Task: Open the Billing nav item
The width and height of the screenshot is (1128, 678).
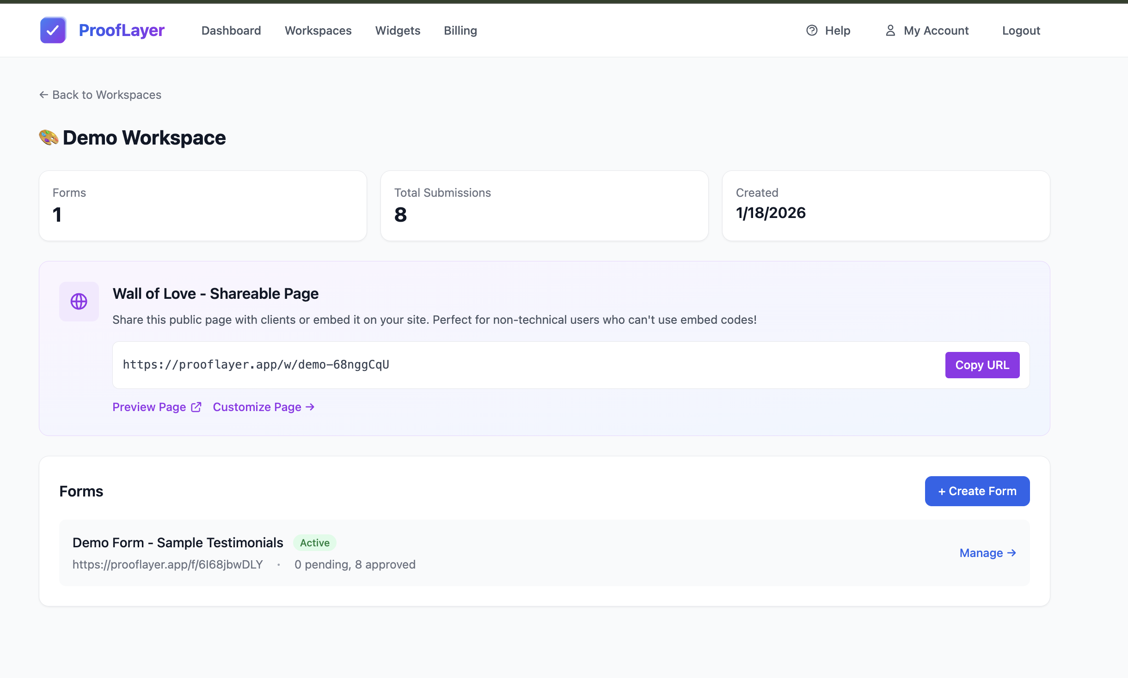Action: pos(460,30)
